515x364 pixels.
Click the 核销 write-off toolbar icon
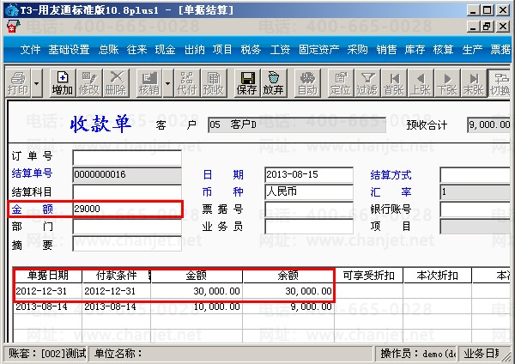pos(149,83)
